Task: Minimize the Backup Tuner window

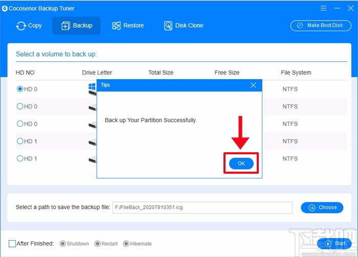Action: tap(337, 9)
